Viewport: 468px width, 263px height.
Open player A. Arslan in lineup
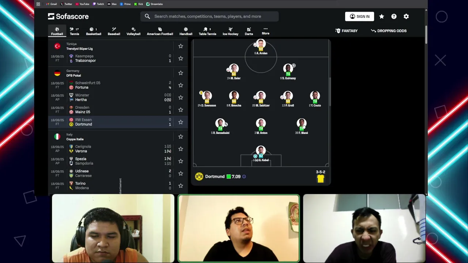261,47
